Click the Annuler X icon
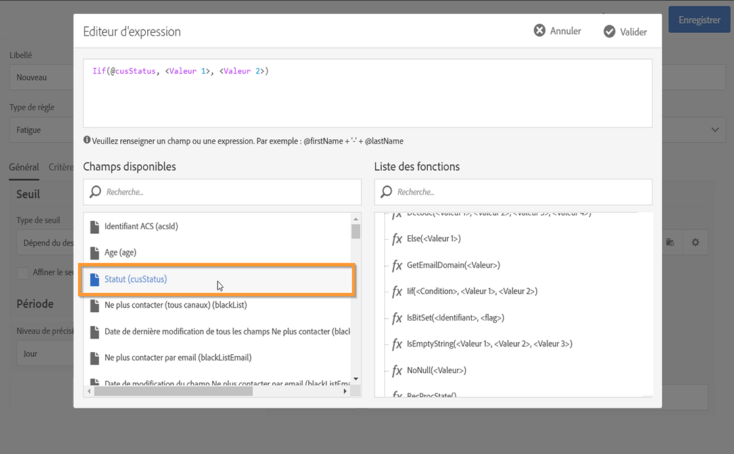 [539, 30]
